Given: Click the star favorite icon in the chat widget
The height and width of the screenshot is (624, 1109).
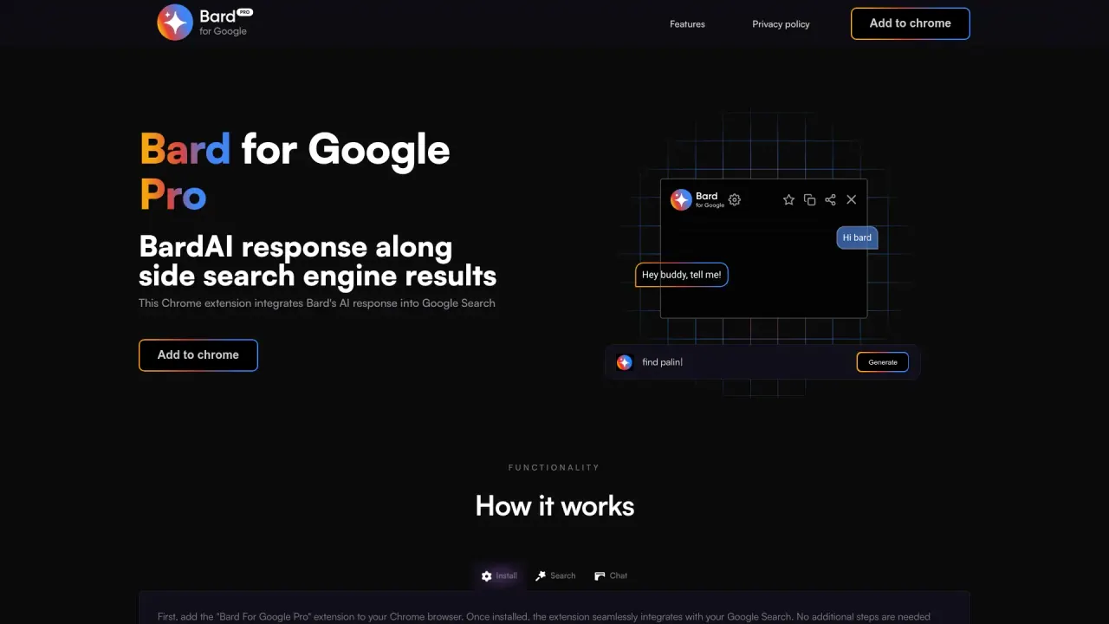Looking at the screenshot, I should tap(788, 200).
